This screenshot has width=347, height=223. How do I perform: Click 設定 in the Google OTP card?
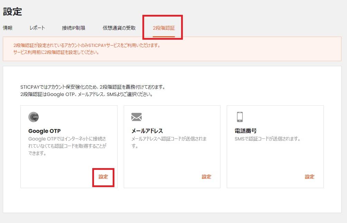(x=103, y=177)
